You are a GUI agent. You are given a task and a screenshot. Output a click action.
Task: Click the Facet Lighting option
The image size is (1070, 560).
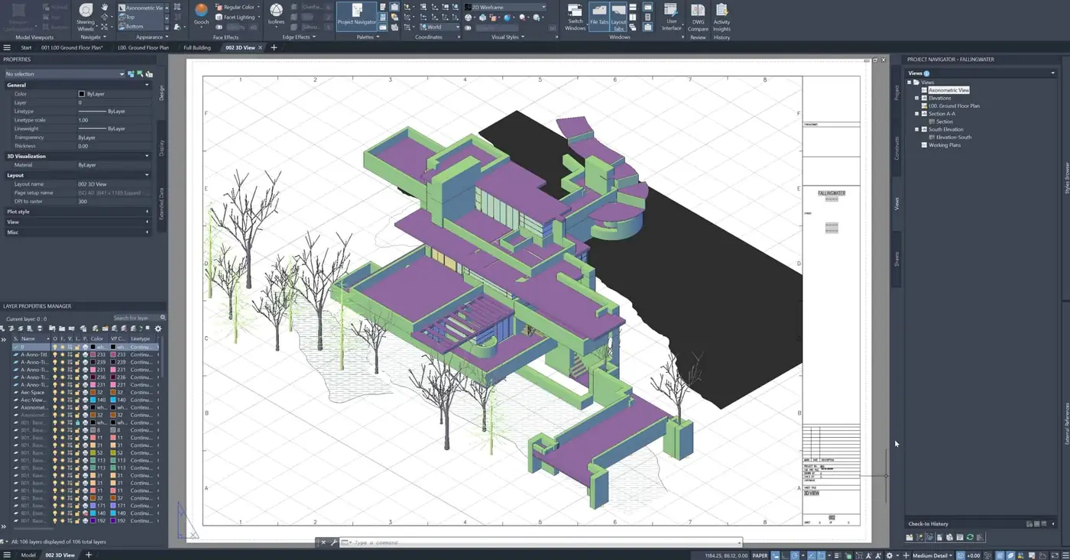[x=238, y=17]
